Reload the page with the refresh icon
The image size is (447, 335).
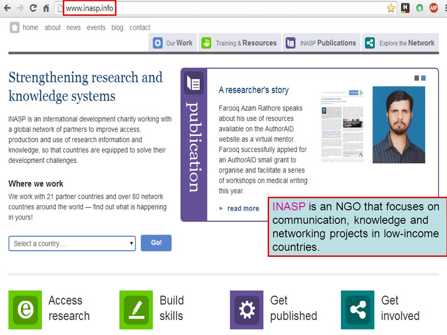click(x=33, y=8)
